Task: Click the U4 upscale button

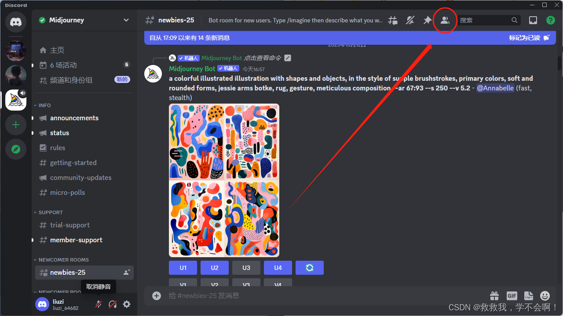Action: tap(278, 268)
